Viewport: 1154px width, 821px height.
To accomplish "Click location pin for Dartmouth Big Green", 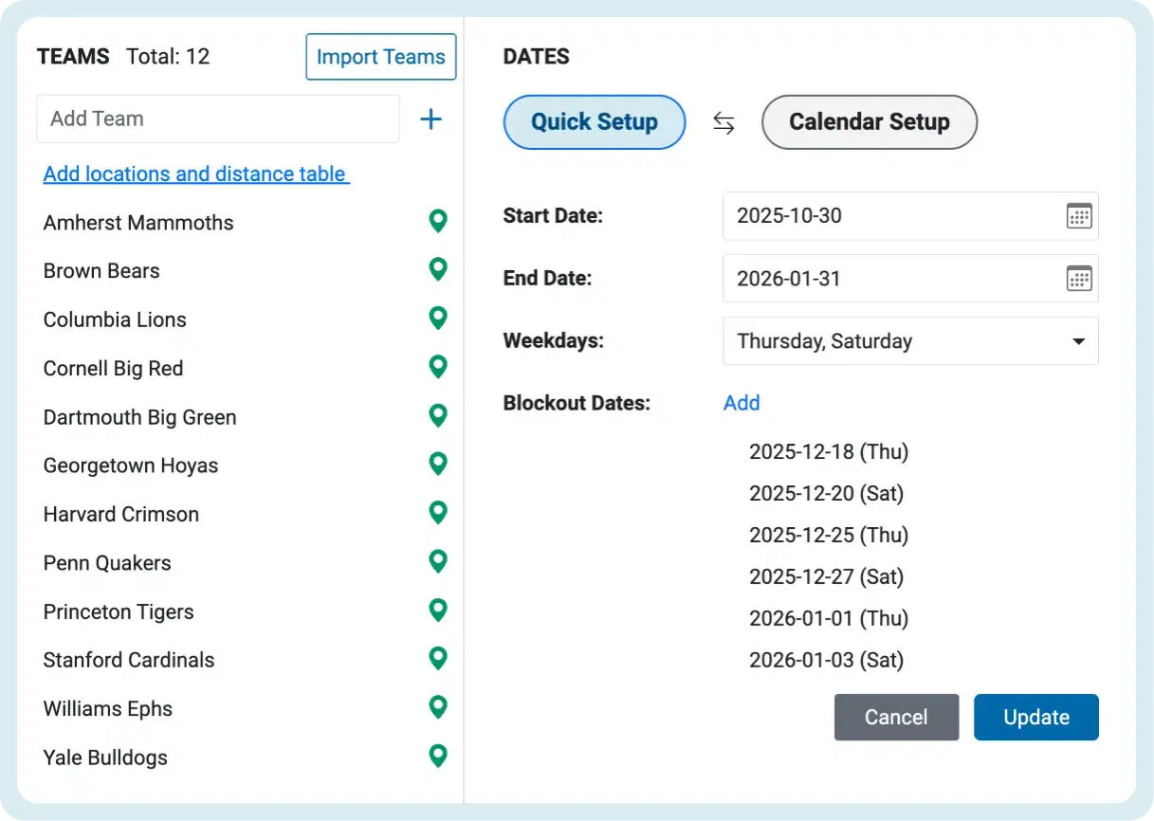I will tap(437, 416).
